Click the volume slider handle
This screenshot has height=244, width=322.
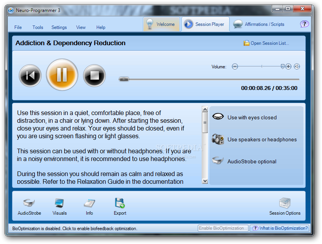(283, 66)
